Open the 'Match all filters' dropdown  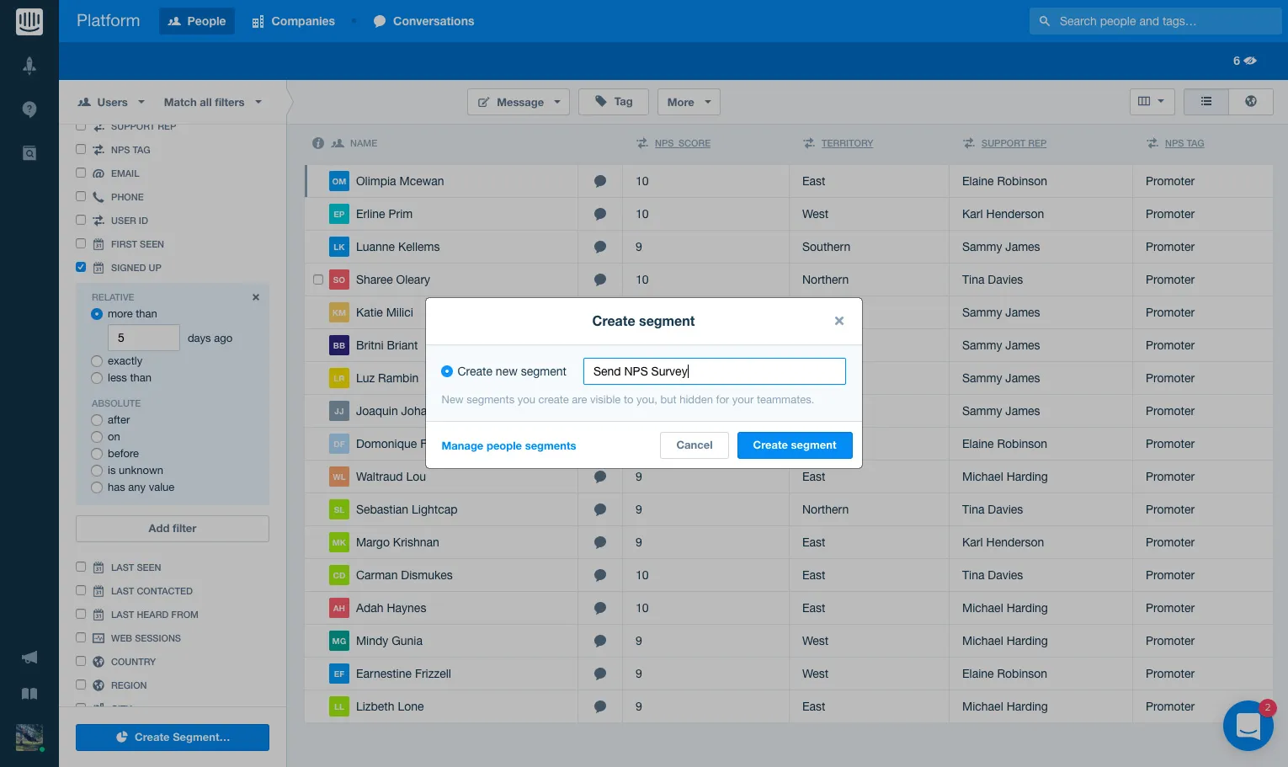click(x=212, y=103)
